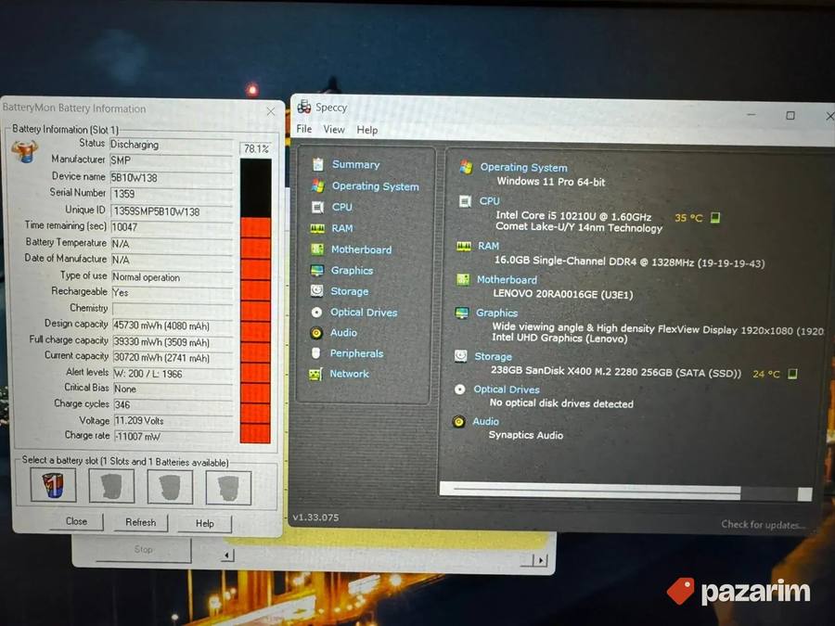Click the RAM heading link in summary pane

click(x=488, y=246)
